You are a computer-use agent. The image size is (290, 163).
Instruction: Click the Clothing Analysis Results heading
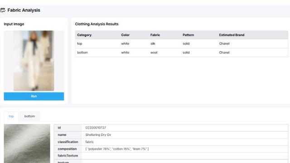click(x=97, y=24)
